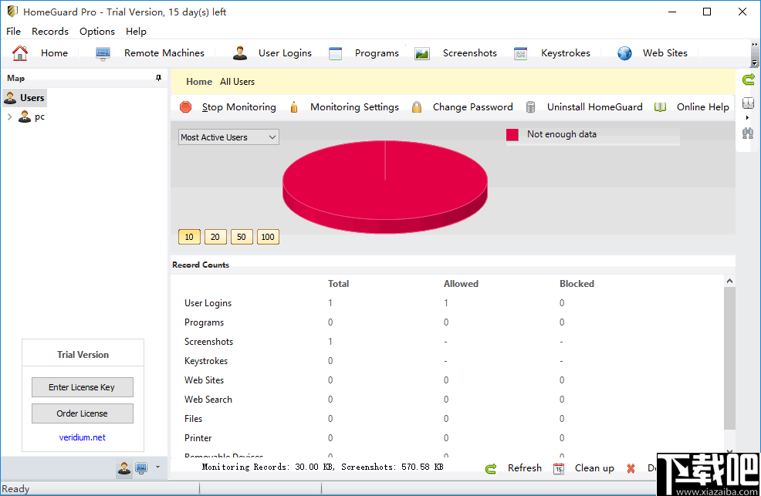761x496 pixels.
Task: Open Screenshots picture icon
Action: click(x=422, y=53)
